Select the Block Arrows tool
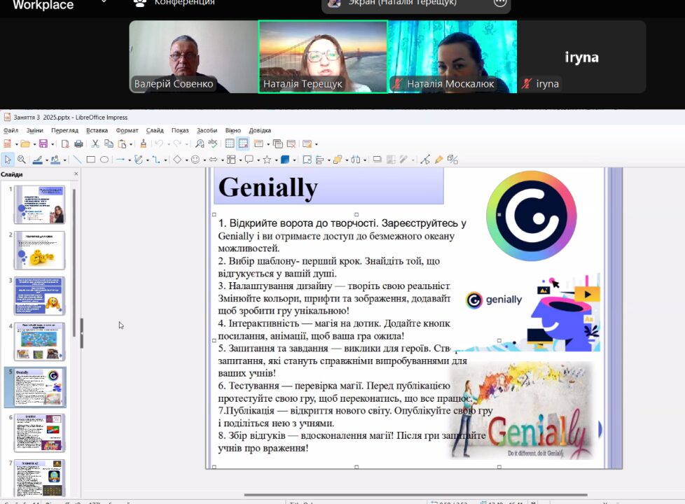The width and height of the screenshot is (685, 504). [x=213, y=160]
